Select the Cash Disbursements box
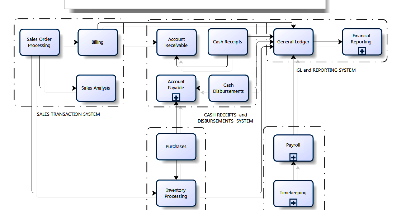The height and width of the screenshot is (210, 401). [228, 88]
